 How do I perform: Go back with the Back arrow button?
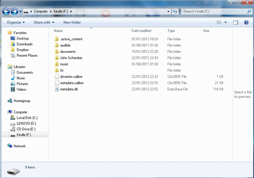point(6,12)
